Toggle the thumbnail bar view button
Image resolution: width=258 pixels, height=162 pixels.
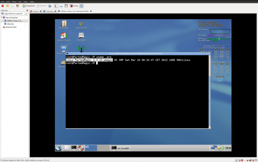pyautogui.click(x=61, y=6)
